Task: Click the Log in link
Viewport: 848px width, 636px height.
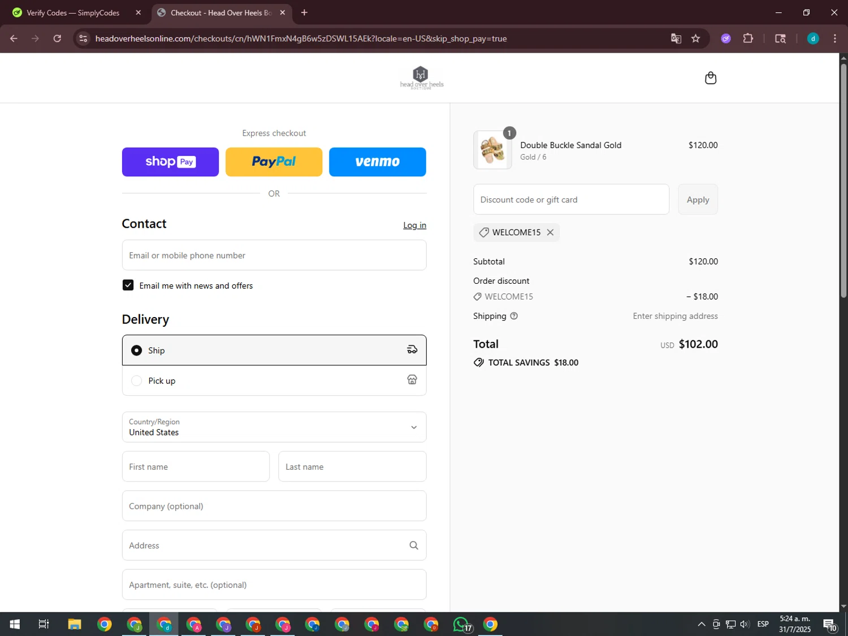Action: [x=414, y=225]
